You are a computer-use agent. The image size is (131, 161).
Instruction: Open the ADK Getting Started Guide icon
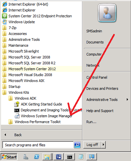click(x=17, y=104)
